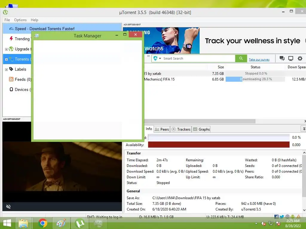Open the chat bubbles toolbar icon
The image size is (306, 229).
(x=282, y=58)
